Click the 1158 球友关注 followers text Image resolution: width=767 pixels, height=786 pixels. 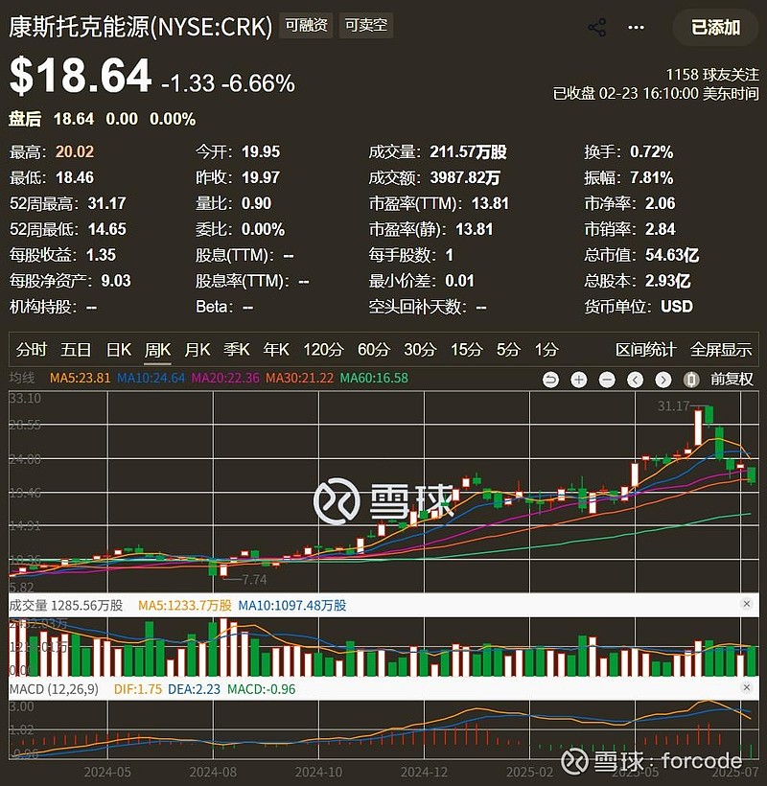coord(711,75)
